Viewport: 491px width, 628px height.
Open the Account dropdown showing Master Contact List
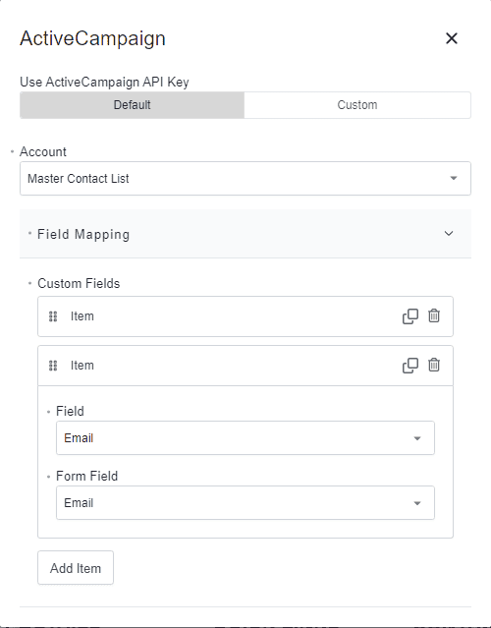coord(245,179)
